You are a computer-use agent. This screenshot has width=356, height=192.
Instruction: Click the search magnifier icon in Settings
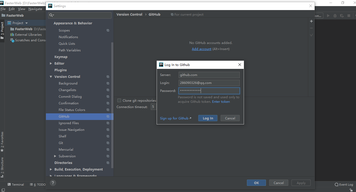point(52,15)
